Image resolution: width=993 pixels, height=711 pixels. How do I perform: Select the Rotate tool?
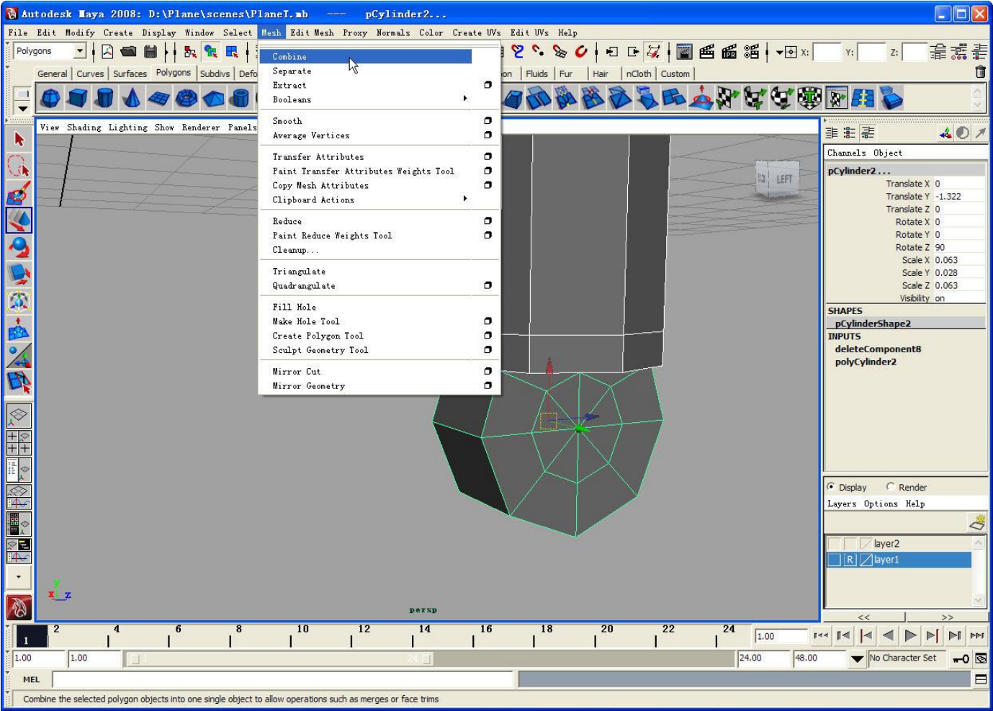coord(19,247)
